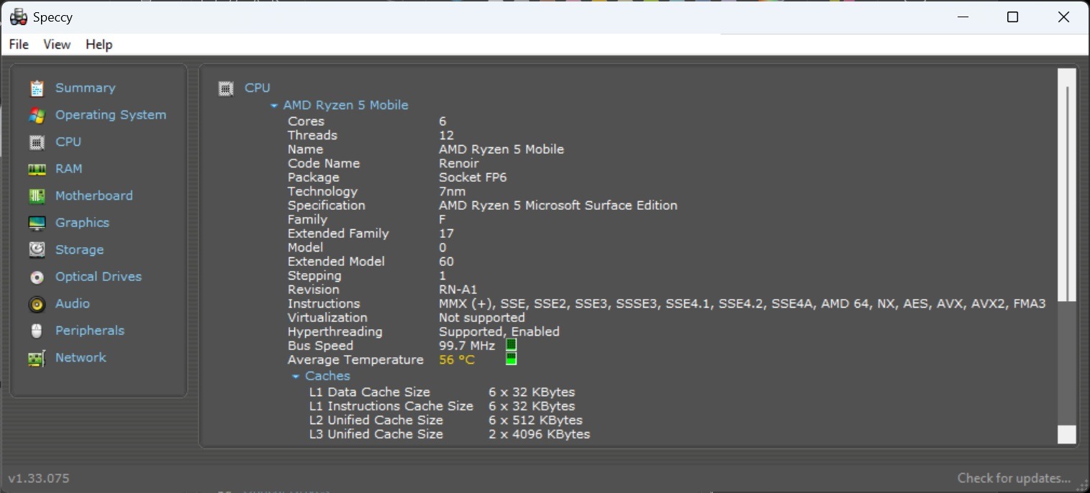Click the CPU link in sidebar
The width and height of the screenshot is (1090, 493).
coord(68,142)
